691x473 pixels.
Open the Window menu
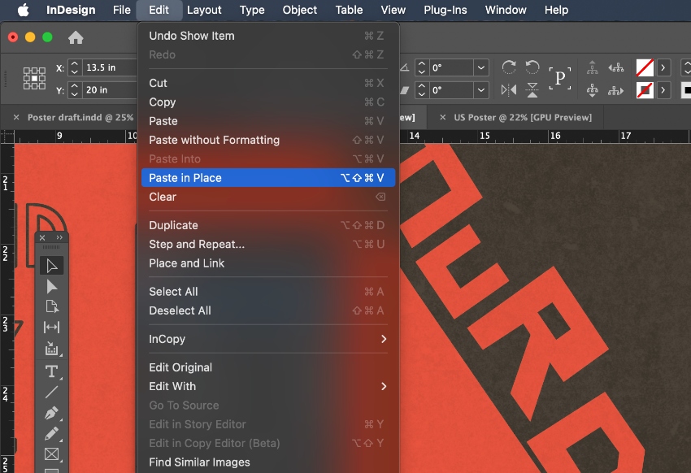pyautogui.click(x=506, y=10)
